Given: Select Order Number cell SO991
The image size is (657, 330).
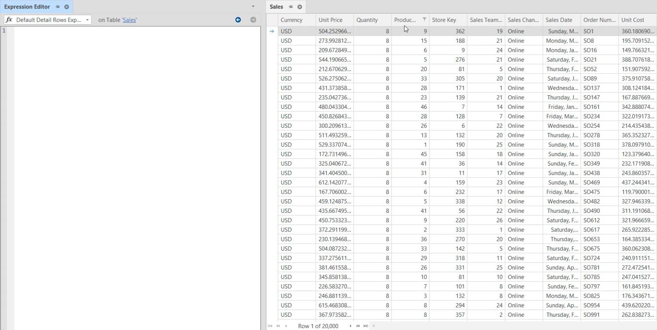Looking at the screenshot, I should click(x=600, y=315).
